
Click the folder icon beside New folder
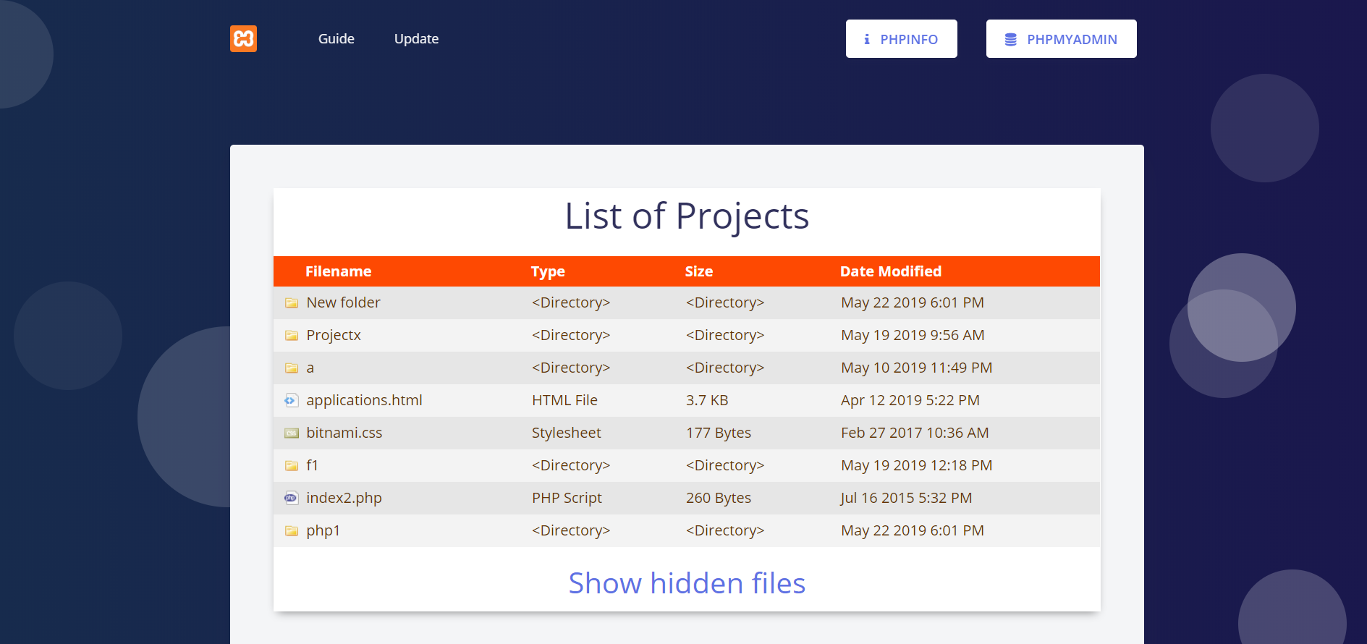[292, 303]
